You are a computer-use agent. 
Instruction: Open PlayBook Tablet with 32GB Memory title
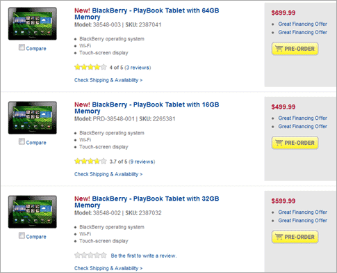tap(147, 202)
